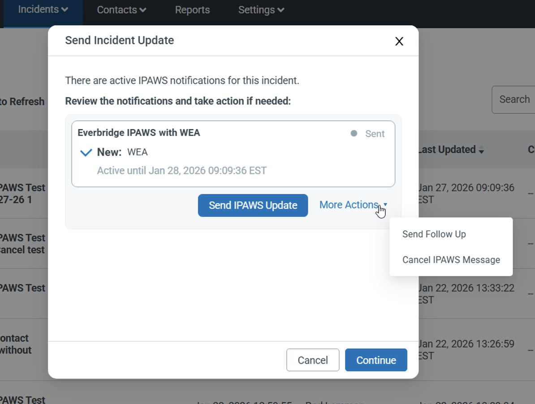Open the Incidents navigation dropdown
The width and height of the screenshot is (535, 404).
43,9
